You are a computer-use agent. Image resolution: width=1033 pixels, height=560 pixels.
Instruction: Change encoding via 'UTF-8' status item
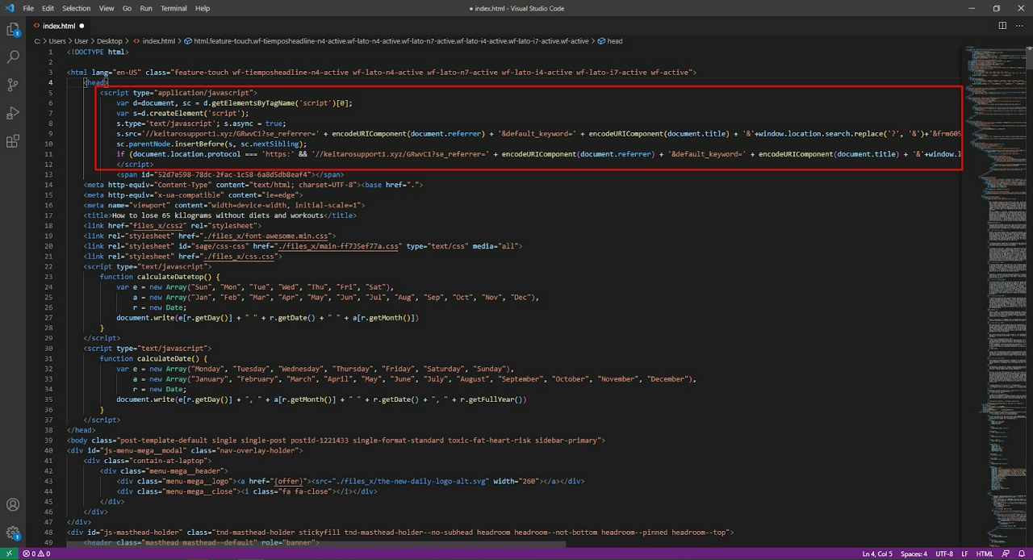click(x=944, y=554)
